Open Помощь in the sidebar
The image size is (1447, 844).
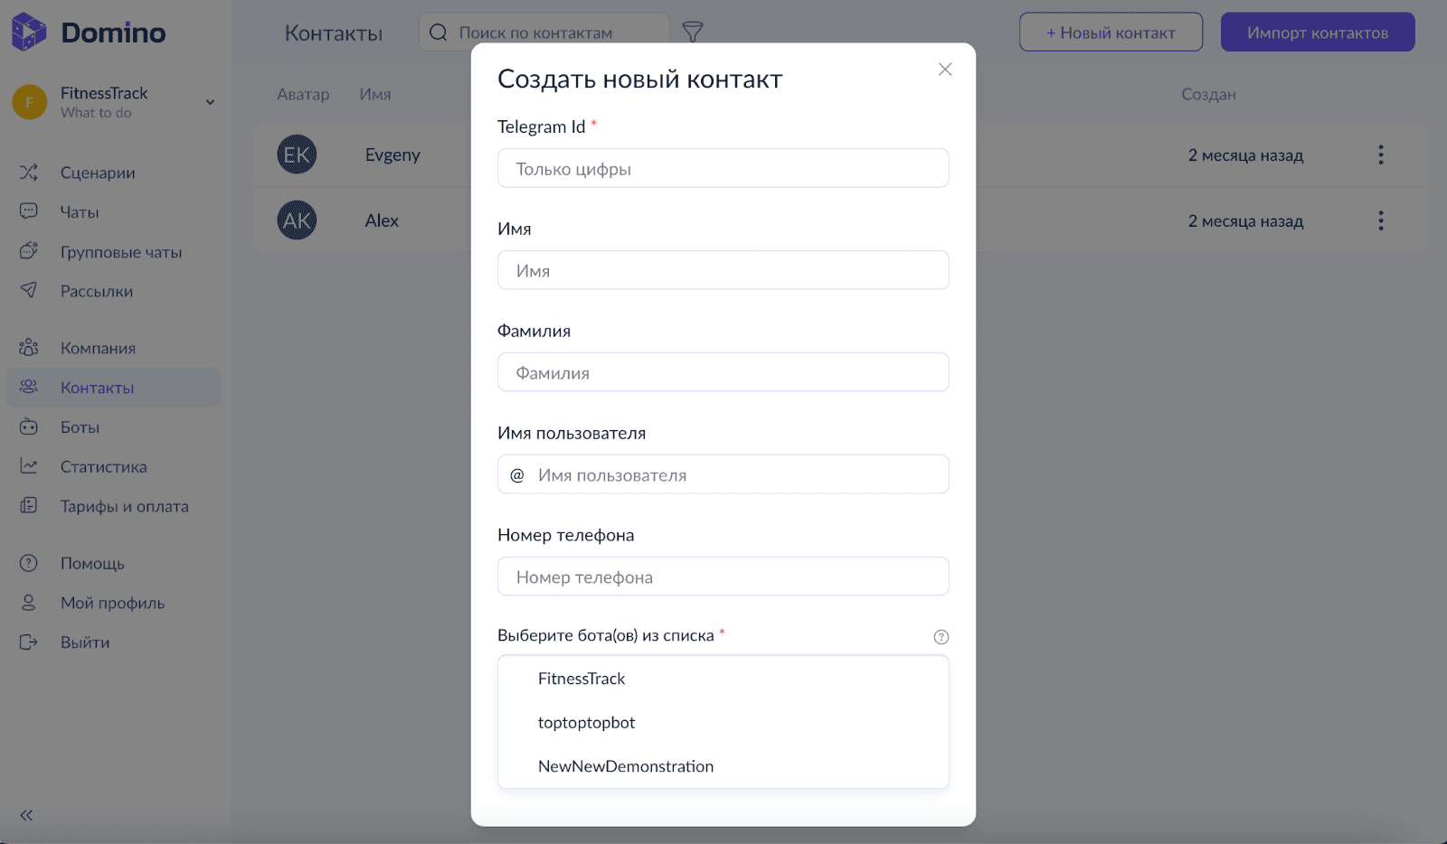point(92,564)
